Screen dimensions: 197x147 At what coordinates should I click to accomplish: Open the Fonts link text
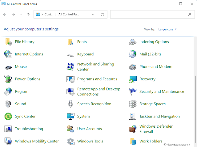82,42
